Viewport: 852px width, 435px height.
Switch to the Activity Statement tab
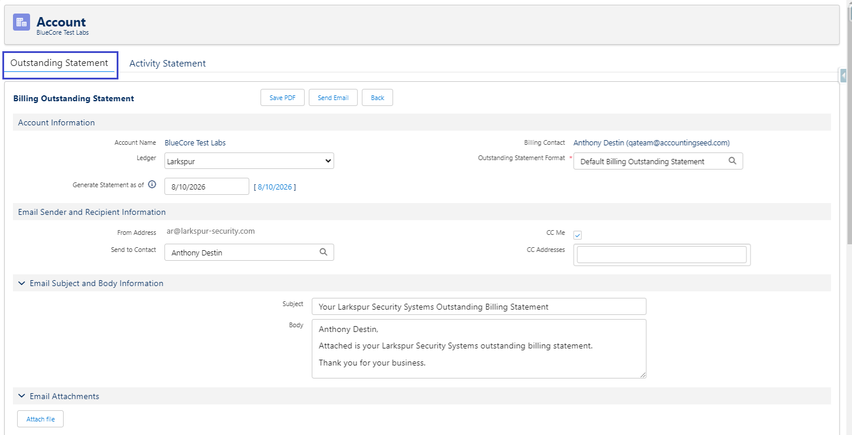click(x=167, y=63)
